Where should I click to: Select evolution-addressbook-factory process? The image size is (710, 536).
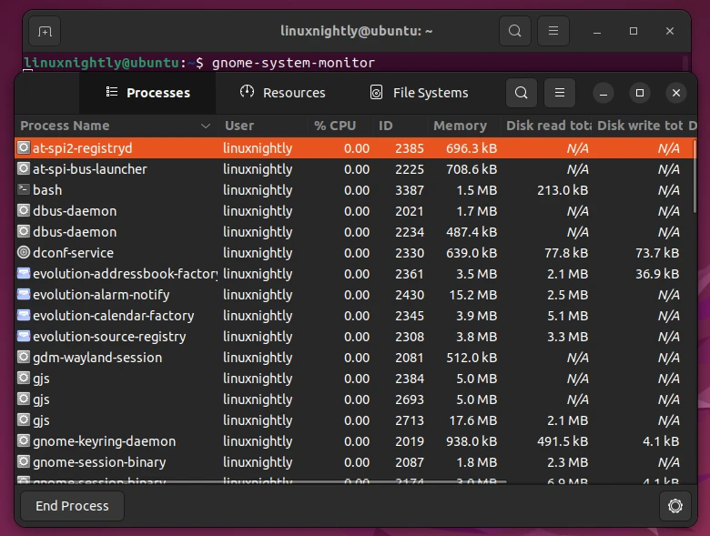point(355,273)
